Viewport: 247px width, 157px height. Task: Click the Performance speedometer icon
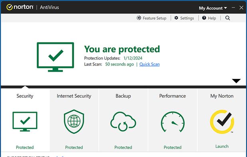[x=173, y=122]
